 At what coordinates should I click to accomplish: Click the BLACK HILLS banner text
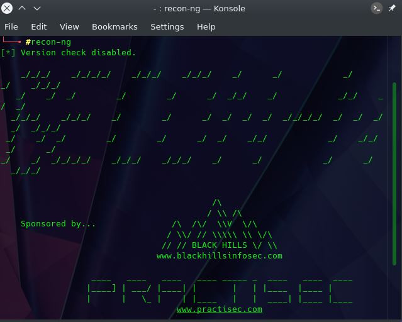(x=220, y=245)
